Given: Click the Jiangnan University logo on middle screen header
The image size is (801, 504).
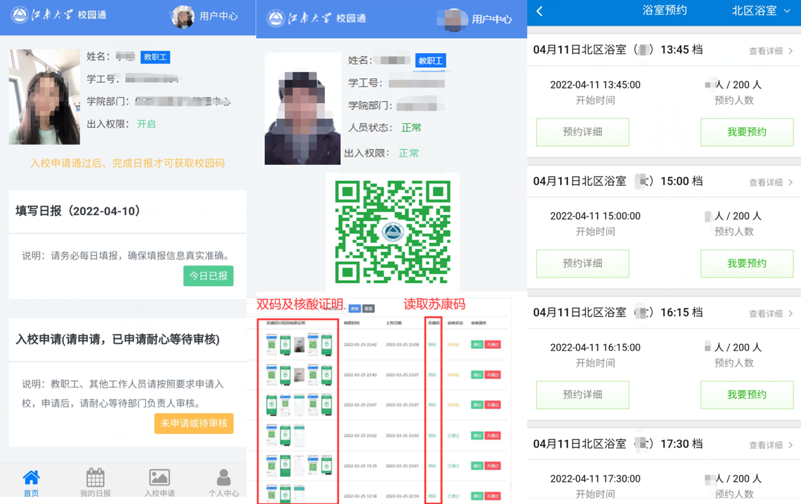Looking at the screenshot, I should pos(276,18).
